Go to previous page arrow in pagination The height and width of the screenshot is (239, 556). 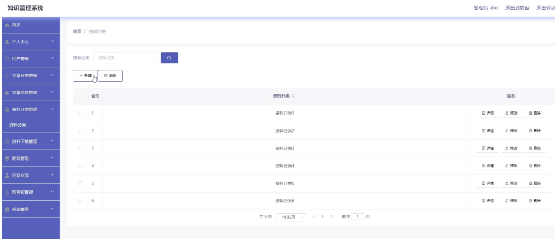[314, 216]
